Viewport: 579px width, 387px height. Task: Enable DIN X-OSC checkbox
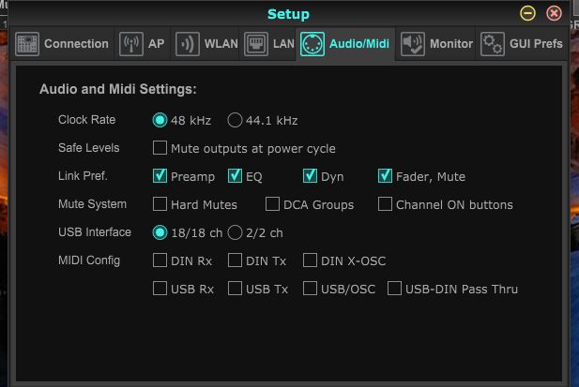[310, 260]
